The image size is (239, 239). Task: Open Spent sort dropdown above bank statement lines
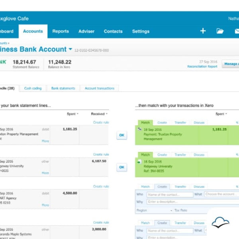pyautogui.click(x=72, y=114)
